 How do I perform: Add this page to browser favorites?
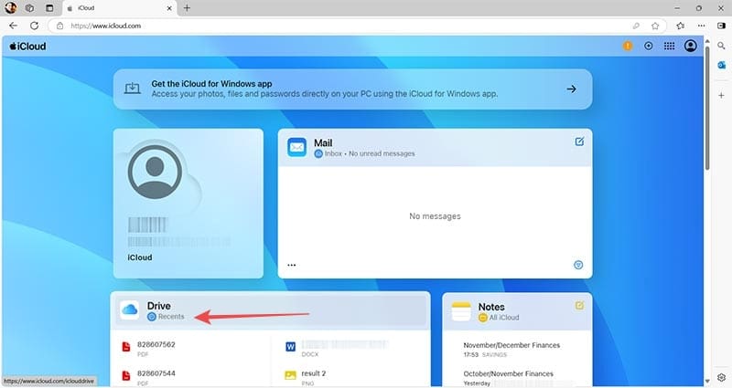[655, 26]
